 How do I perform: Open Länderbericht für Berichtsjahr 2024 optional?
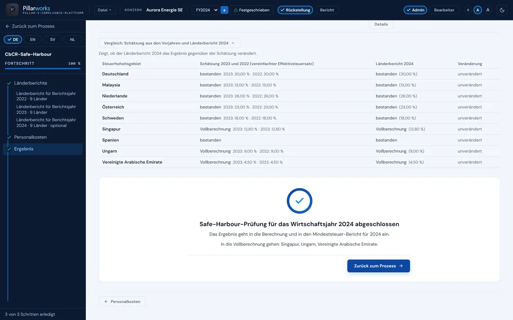click(46, 122)
